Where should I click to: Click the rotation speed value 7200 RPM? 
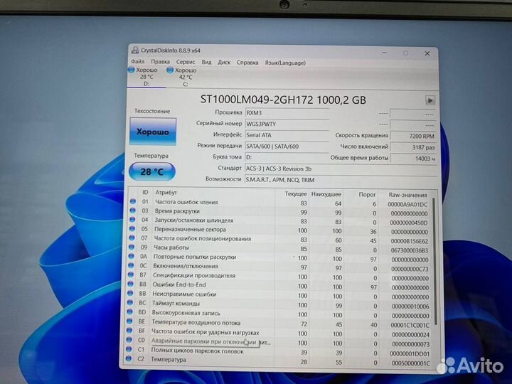[x=413, y=136]
